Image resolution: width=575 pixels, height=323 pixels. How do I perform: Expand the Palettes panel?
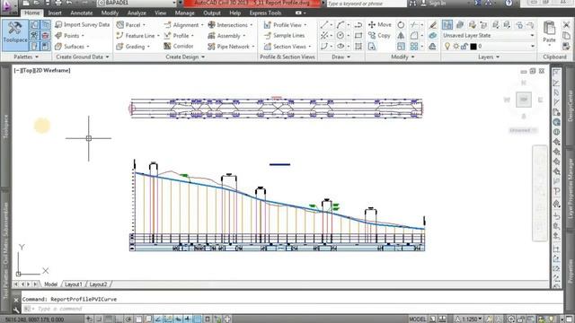tap(26, 57)
